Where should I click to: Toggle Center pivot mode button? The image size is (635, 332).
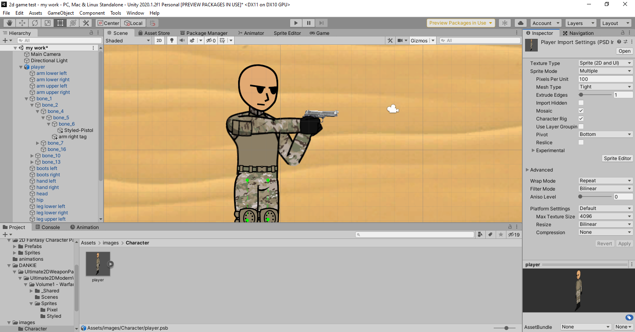pyautogui.click(x=108, y=23)
